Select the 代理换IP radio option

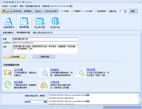[x=72, y=11]
